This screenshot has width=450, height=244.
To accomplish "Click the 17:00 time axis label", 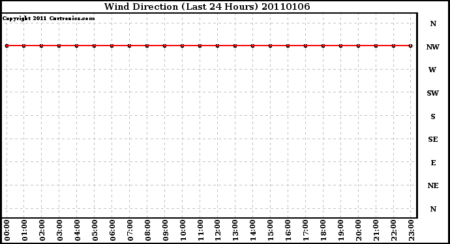I will point(307,230).
